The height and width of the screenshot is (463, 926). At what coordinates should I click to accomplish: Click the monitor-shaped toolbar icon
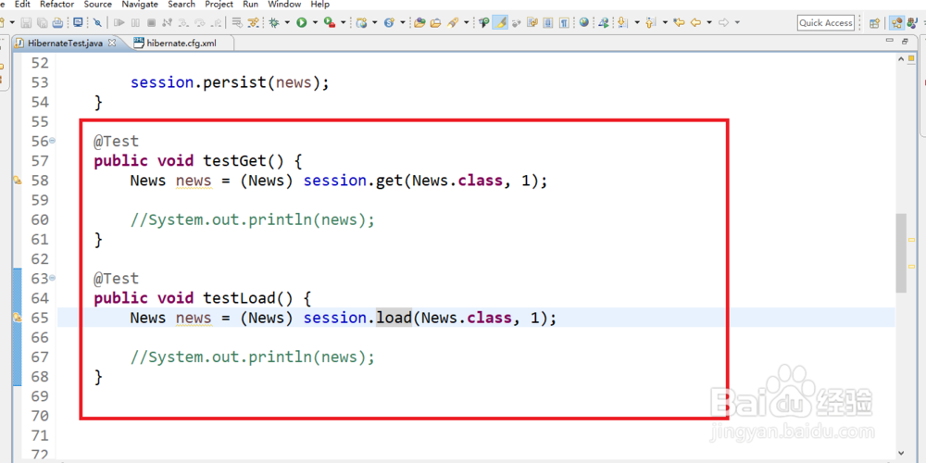[78, 22]
